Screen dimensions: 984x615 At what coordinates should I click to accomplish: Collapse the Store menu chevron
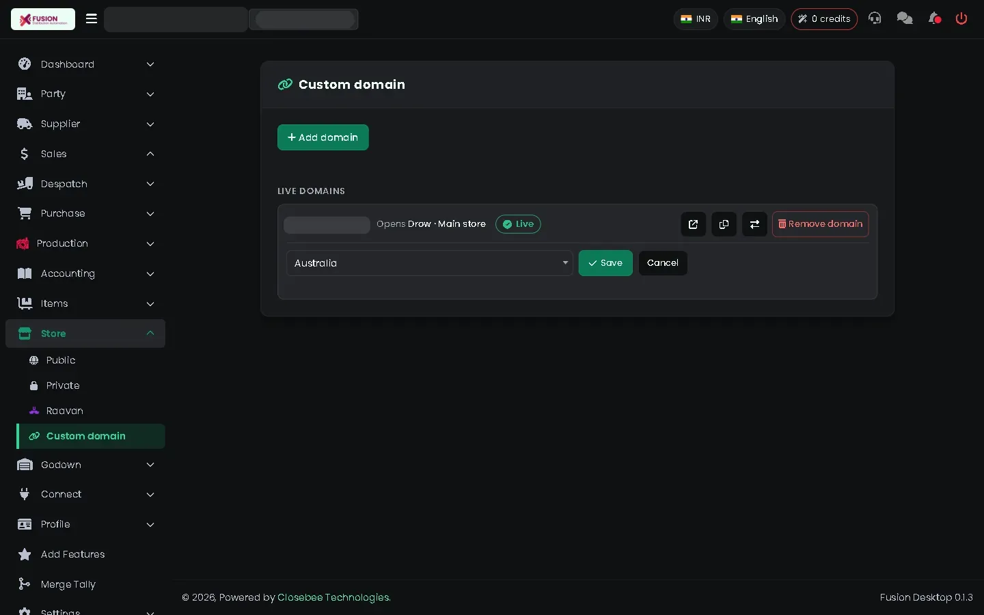(150, 333)
